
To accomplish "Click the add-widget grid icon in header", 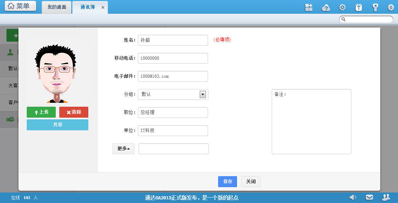I will [309, 8].
